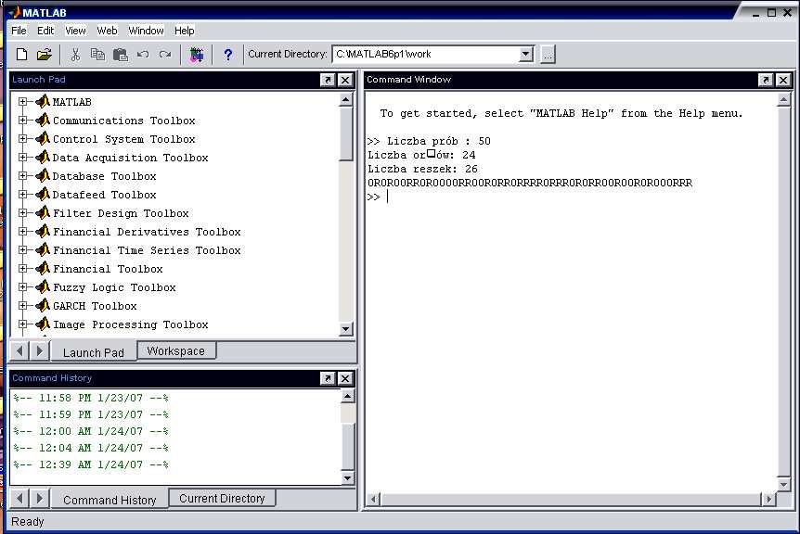This screenshot has width=800, height=534.
Task: Switch to the Current Directory tab
Action: pos(222,498)
